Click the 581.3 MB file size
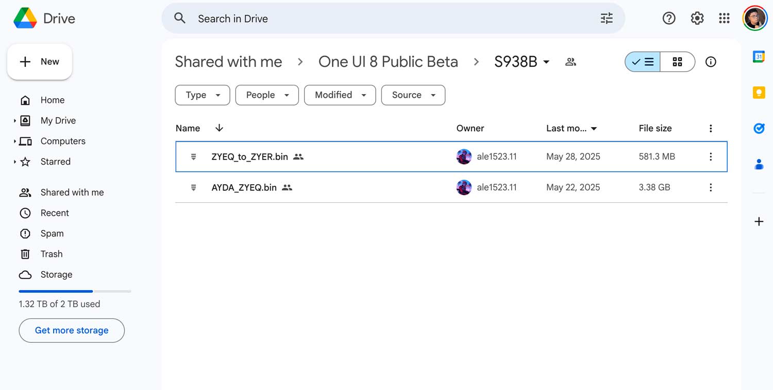This screenshot has height=390, width=773. tap(657, 157)
